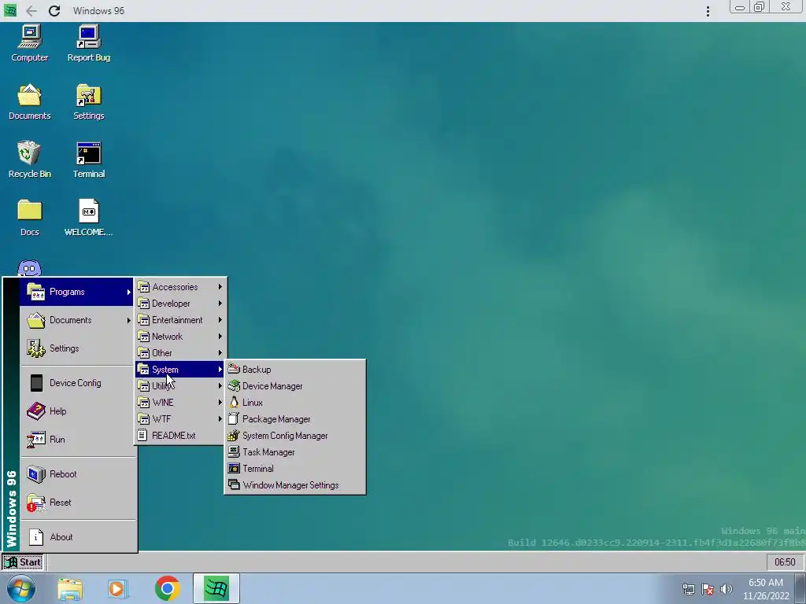Open the three-dot app menu
The width and height of the screenshot is (806, 604).
click(708, 11)
